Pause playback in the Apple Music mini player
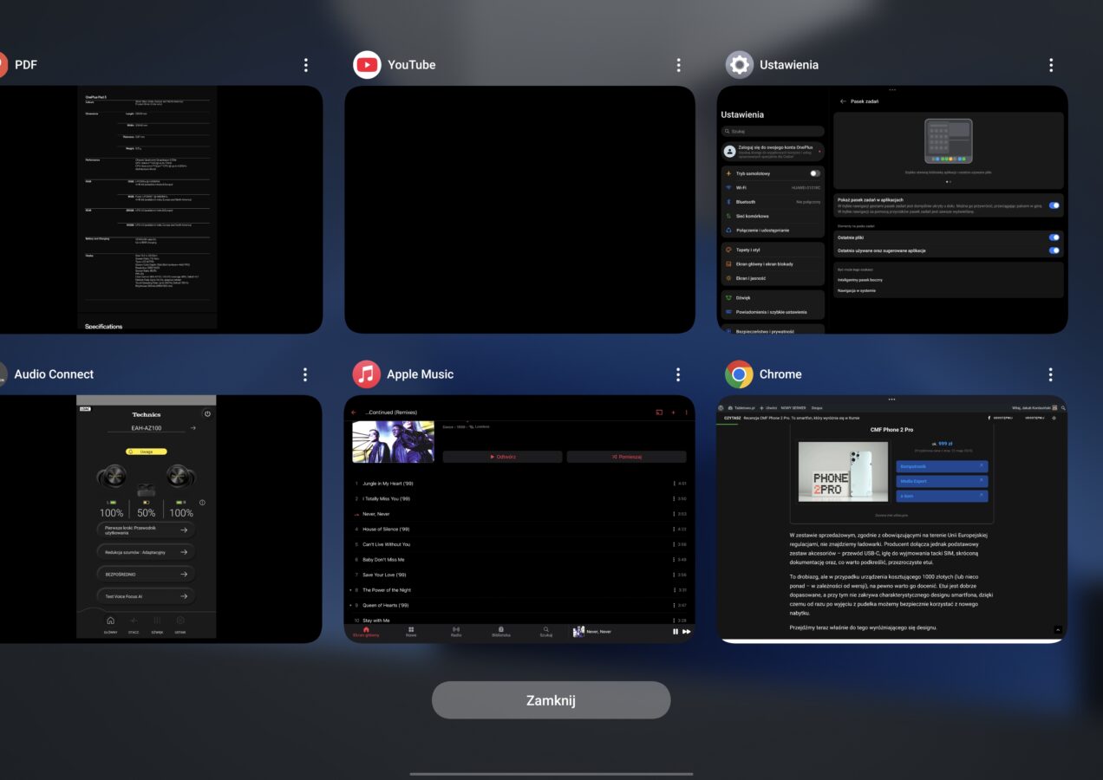This screenshot has height=780, width=1103. point(676,632)
